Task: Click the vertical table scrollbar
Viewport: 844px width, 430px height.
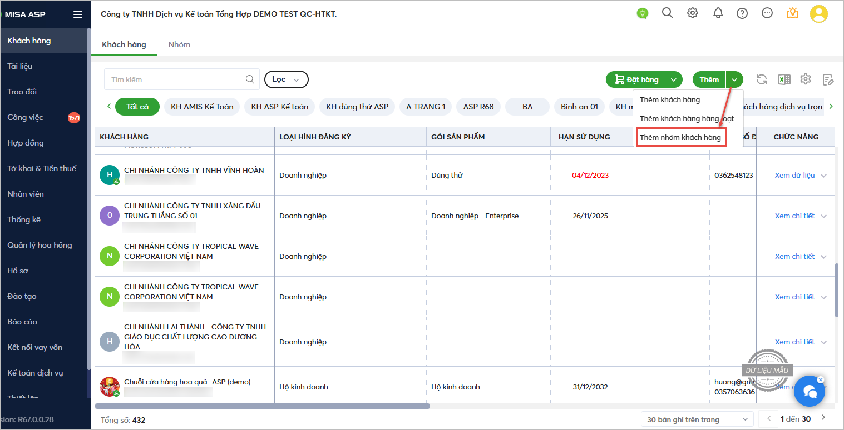Action: pyautogui.click(x=838, y=290)
